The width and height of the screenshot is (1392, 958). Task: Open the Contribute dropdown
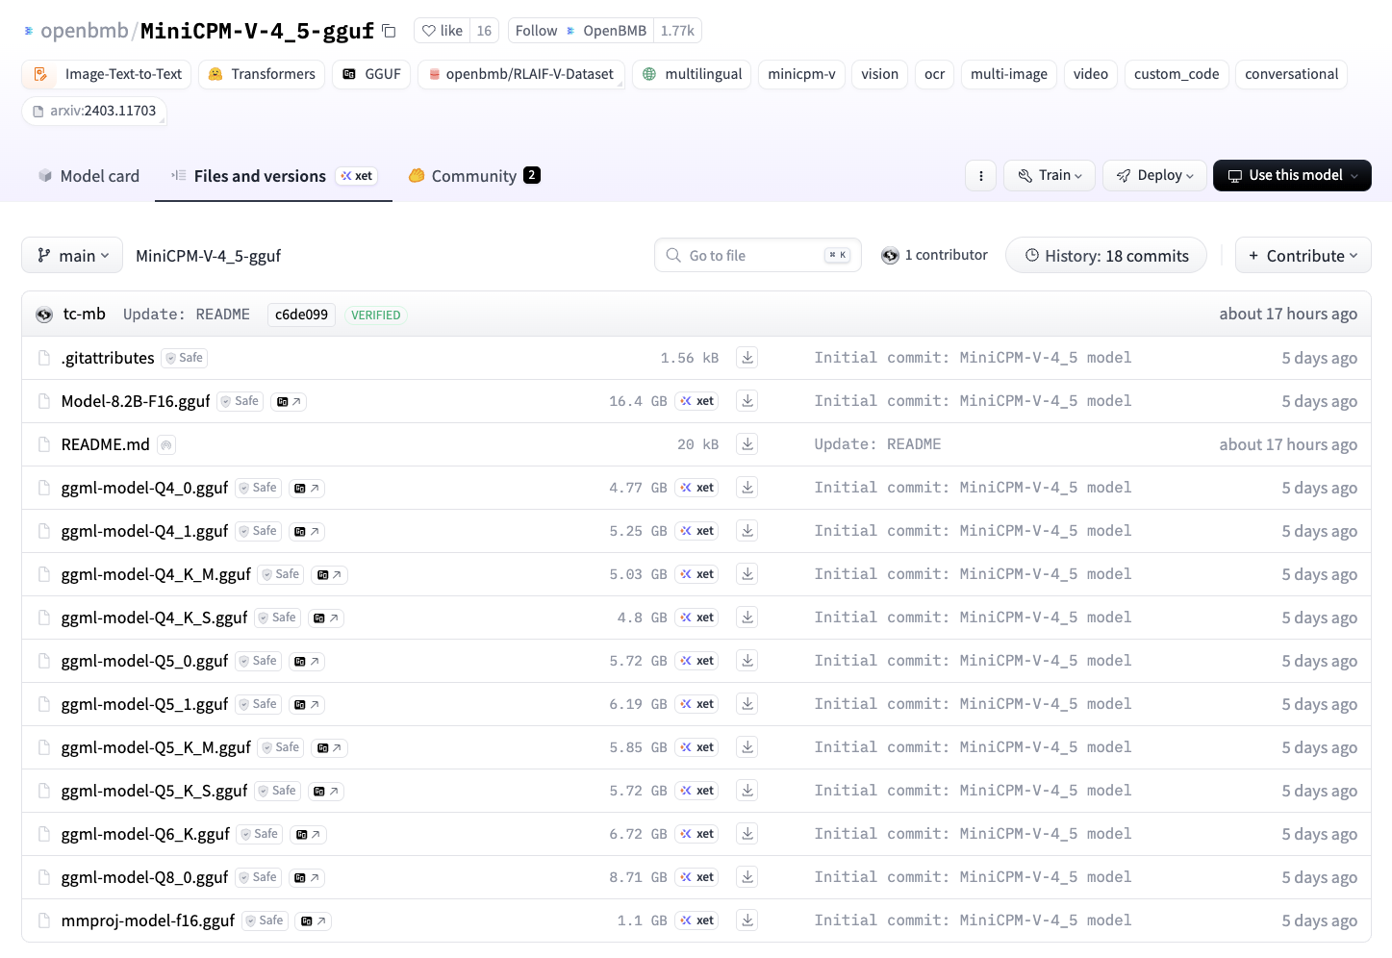[x=1303, y=256]
